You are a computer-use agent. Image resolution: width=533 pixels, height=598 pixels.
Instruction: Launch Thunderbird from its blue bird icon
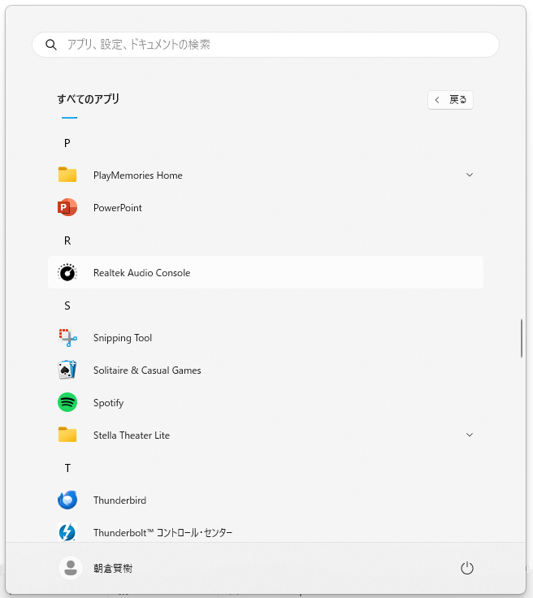[x=67, y=500]
